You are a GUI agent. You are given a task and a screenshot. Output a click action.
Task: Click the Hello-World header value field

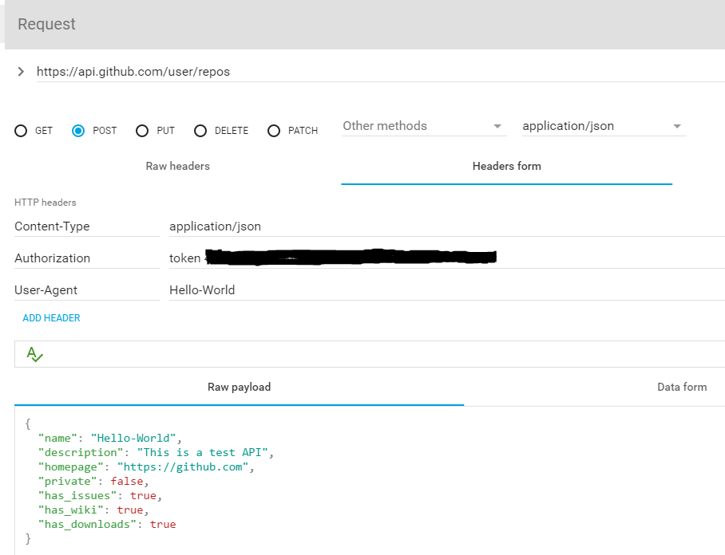pos(446,290)
